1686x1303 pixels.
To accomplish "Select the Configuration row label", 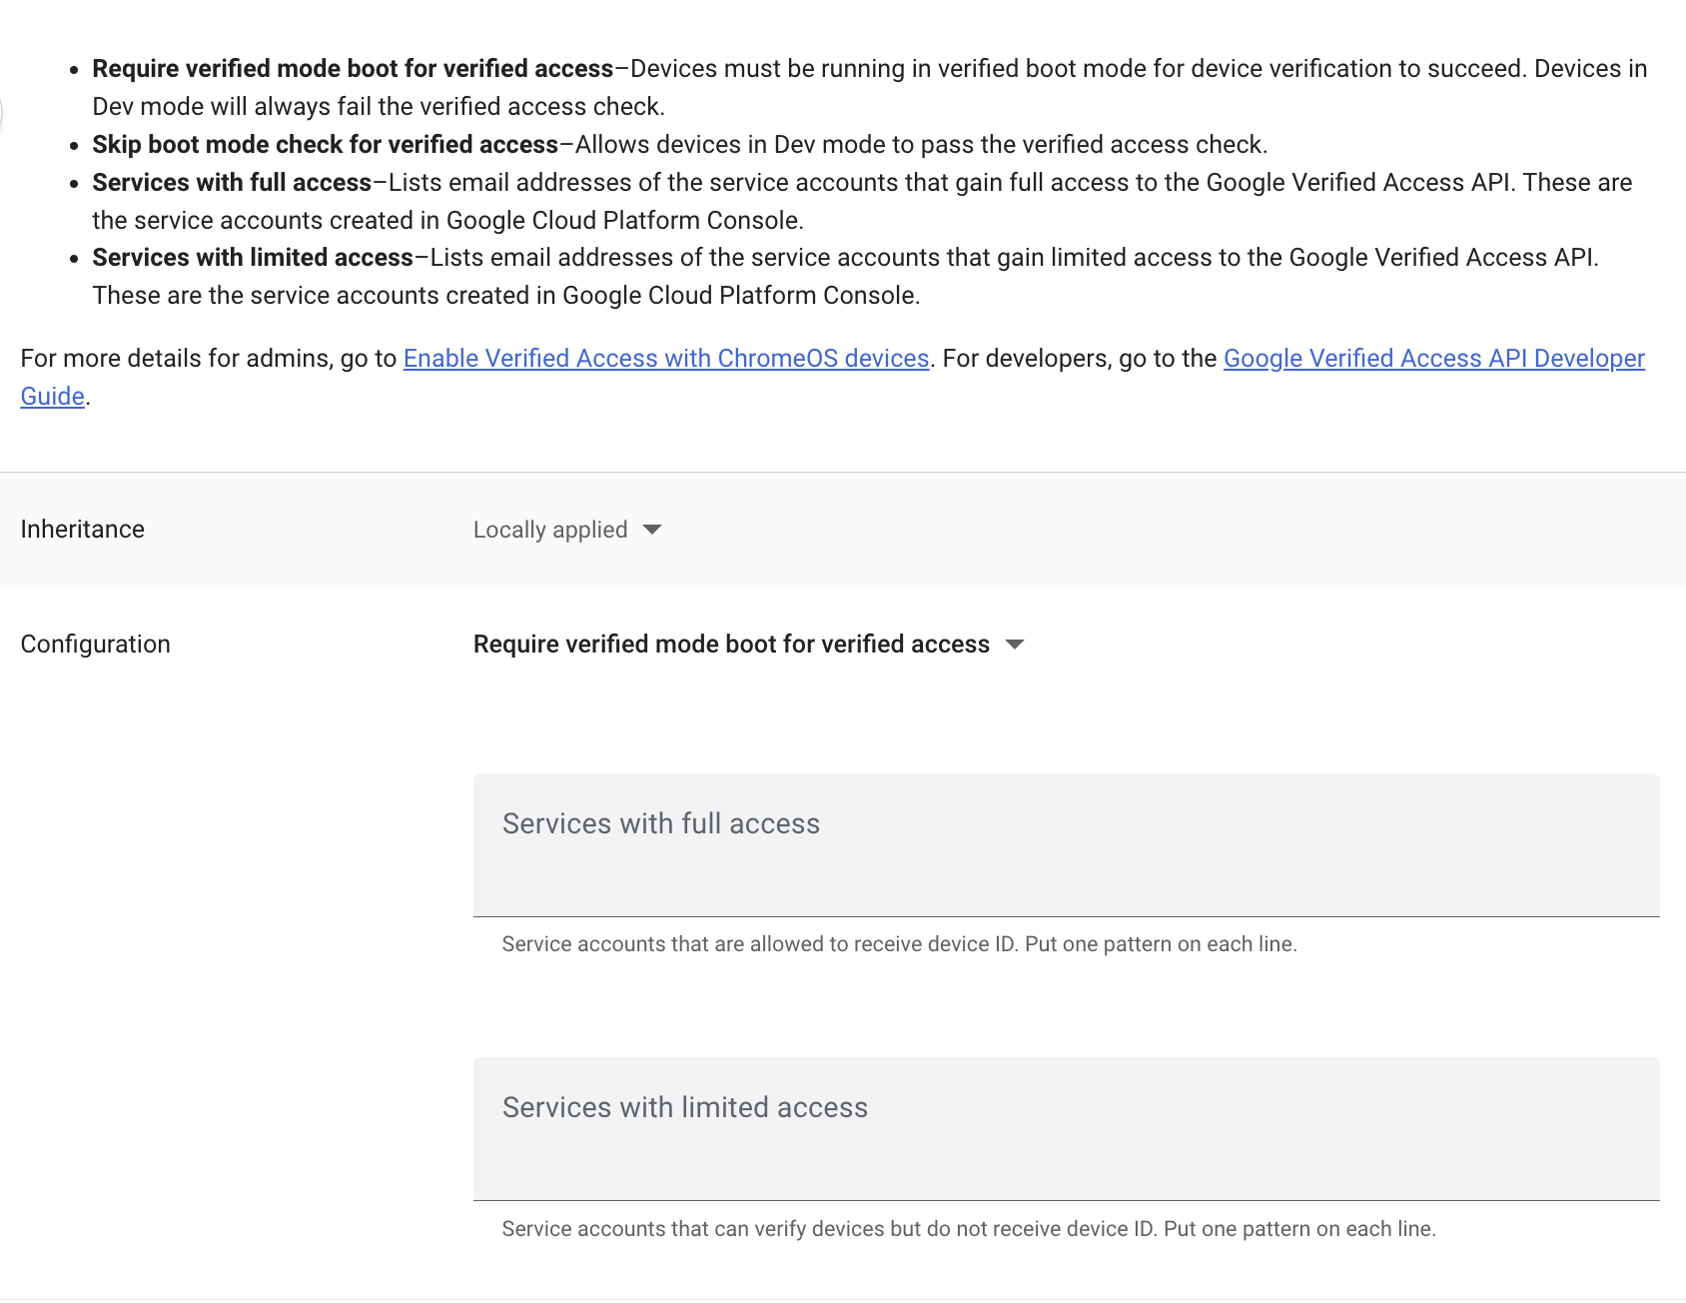I will (95, 645).
